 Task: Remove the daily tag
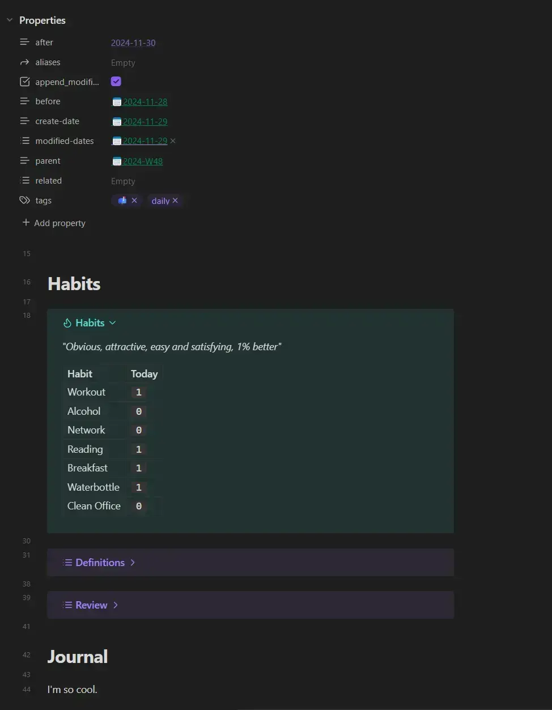(x=175, y=201)
